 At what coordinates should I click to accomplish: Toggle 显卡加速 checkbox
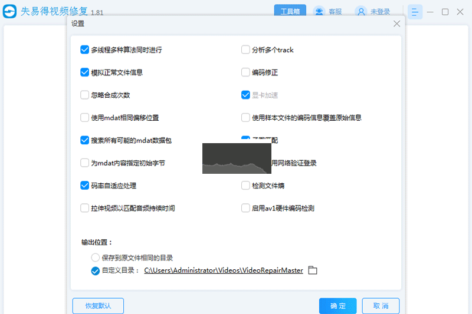pyautogui.click(x=245, y=95)
